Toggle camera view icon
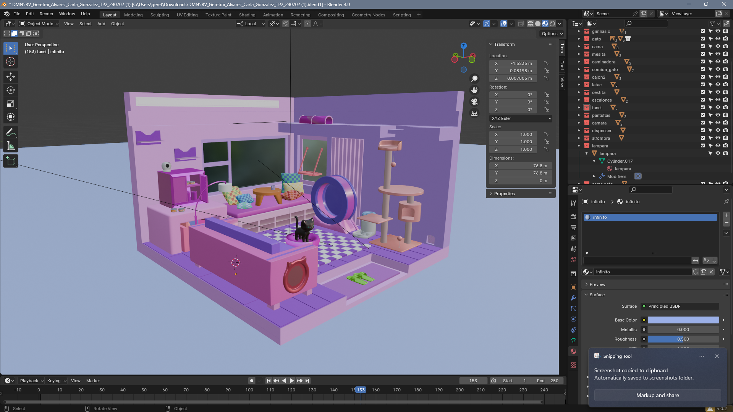The height and width of the screenshot is (412, 733). [474, 102]
